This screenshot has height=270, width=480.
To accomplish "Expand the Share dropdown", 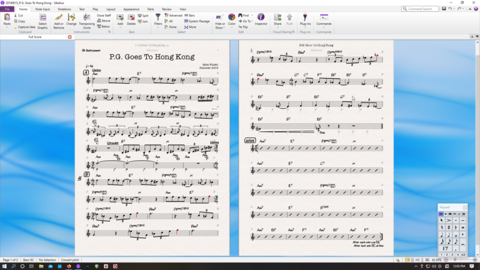I will [277, 27].
